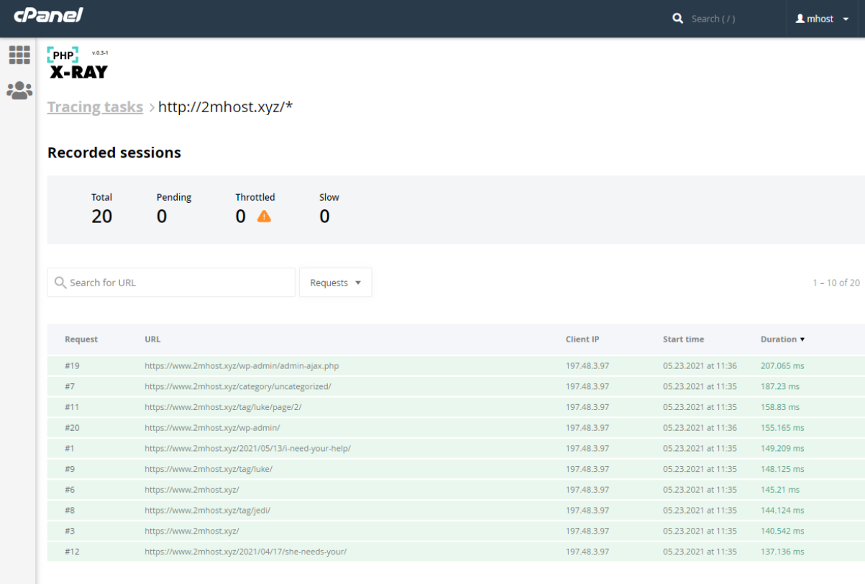Open the mhost account dropdown
865x584 pixels.
click(823, 19)
